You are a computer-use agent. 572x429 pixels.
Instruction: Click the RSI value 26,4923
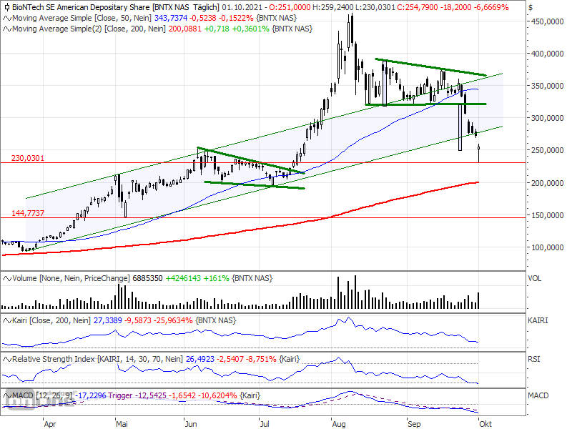[x=200, y=360]
